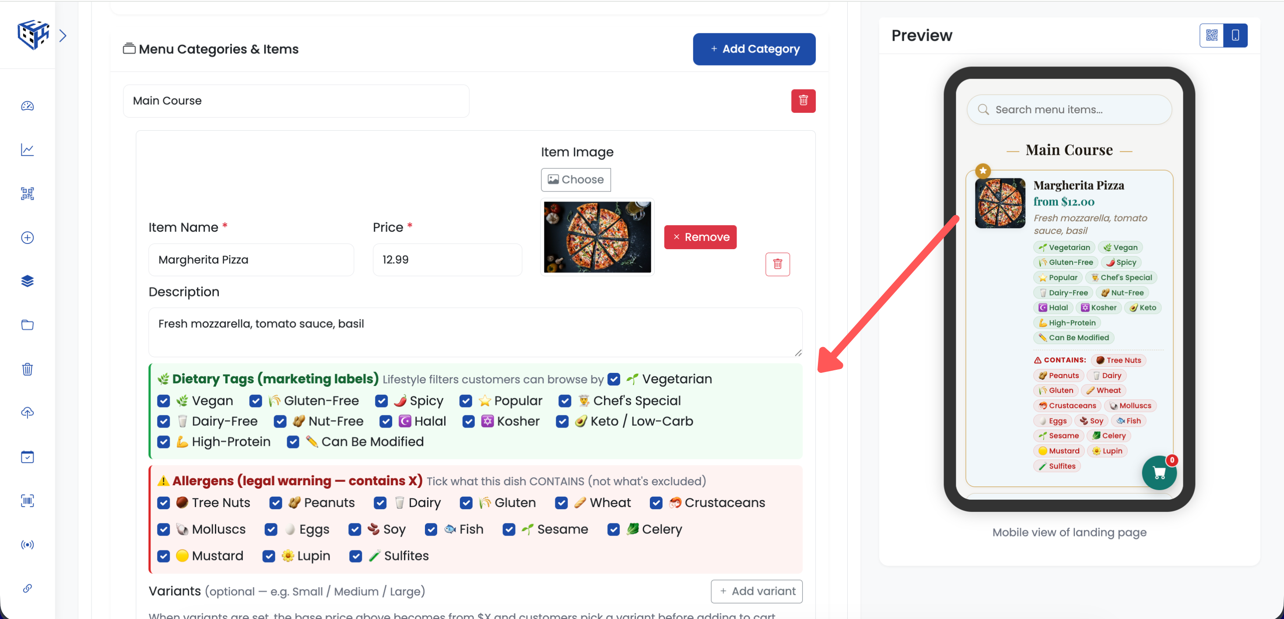The image size is (1284, 619).
Task: Uncheck the Can Be Modified tag
Action: (x=293, y=442)
